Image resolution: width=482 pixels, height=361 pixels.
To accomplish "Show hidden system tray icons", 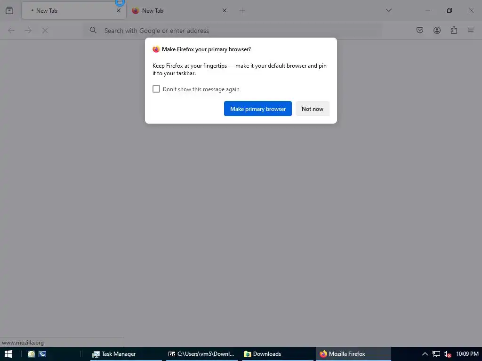I will (x=425, y=354).
